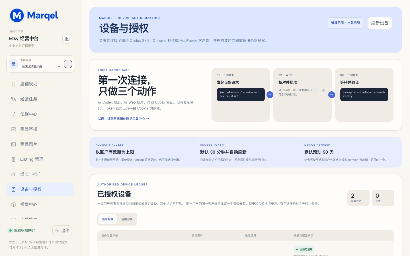Click the Etsy 经营中台 workspace name
The image size is (410, 256).
24,38
